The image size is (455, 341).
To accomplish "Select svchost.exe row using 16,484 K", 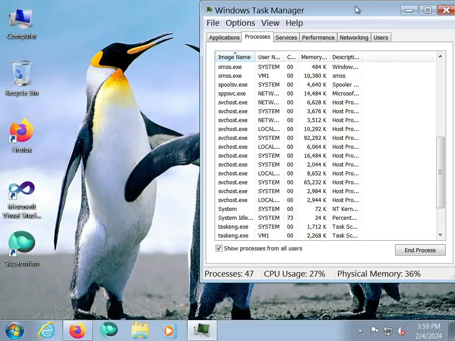I will [289, 156].
